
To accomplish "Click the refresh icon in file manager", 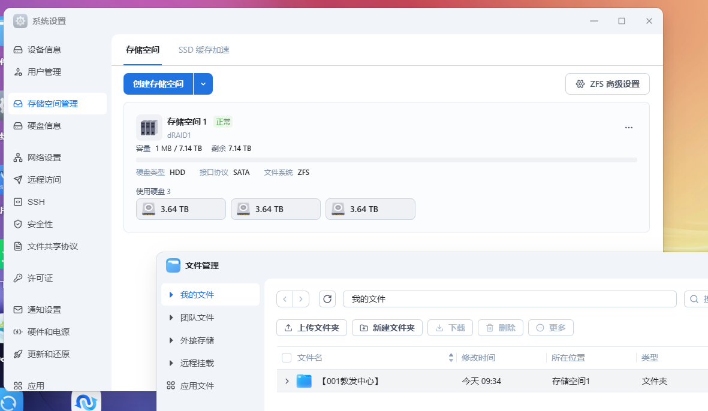I will tap(327, 299).
